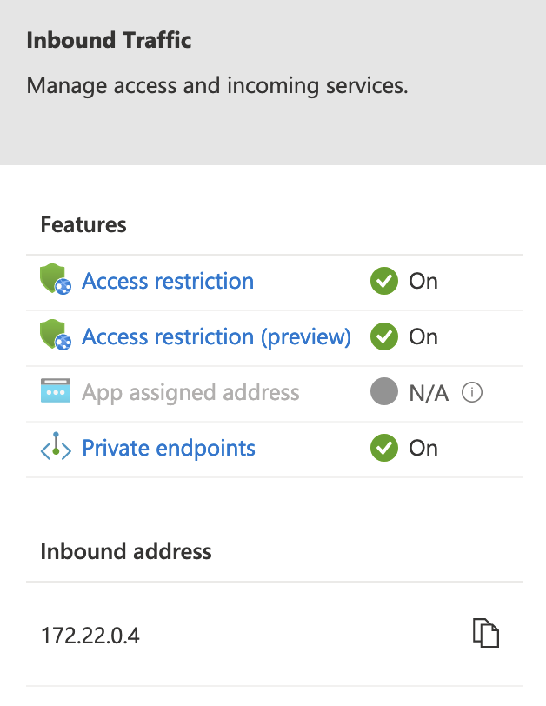Click the N/A status text
Screen dimensions: 546x706
pyautogui.click(x=429, y=392)
